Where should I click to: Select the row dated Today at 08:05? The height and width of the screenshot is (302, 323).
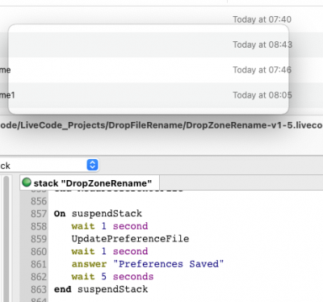coord(161,95)
